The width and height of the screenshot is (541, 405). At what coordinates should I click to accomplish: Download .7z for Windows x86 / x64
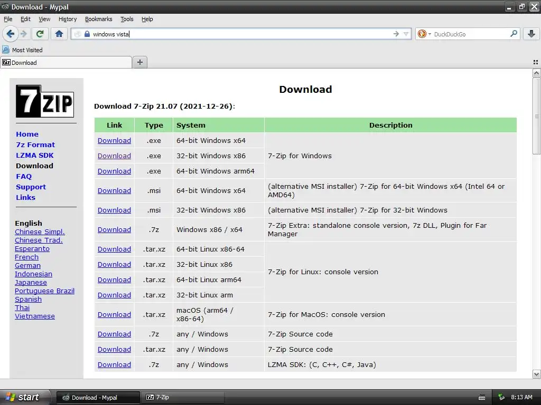(114, 230)
